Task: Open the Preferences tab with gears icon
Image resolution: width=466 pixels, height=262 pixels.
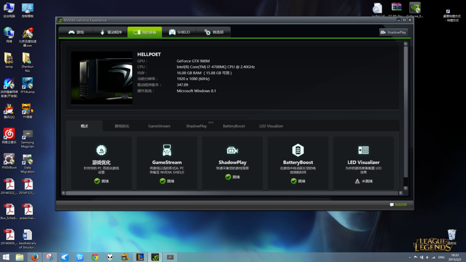Action: click(213, 32)
